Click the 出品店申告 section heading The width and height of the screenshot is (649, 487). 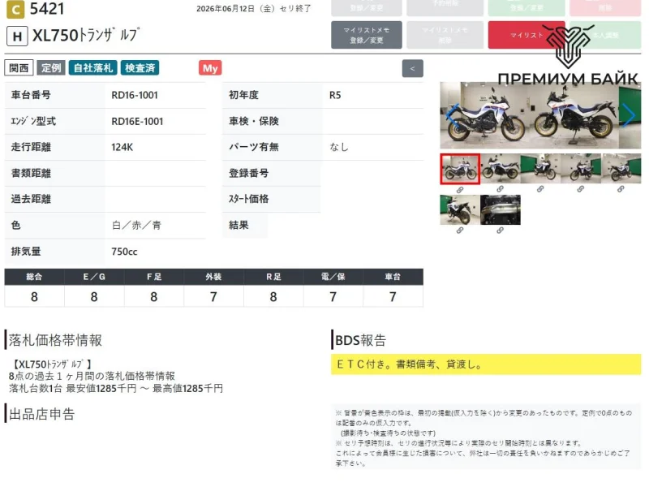click(x=42, y=414)
